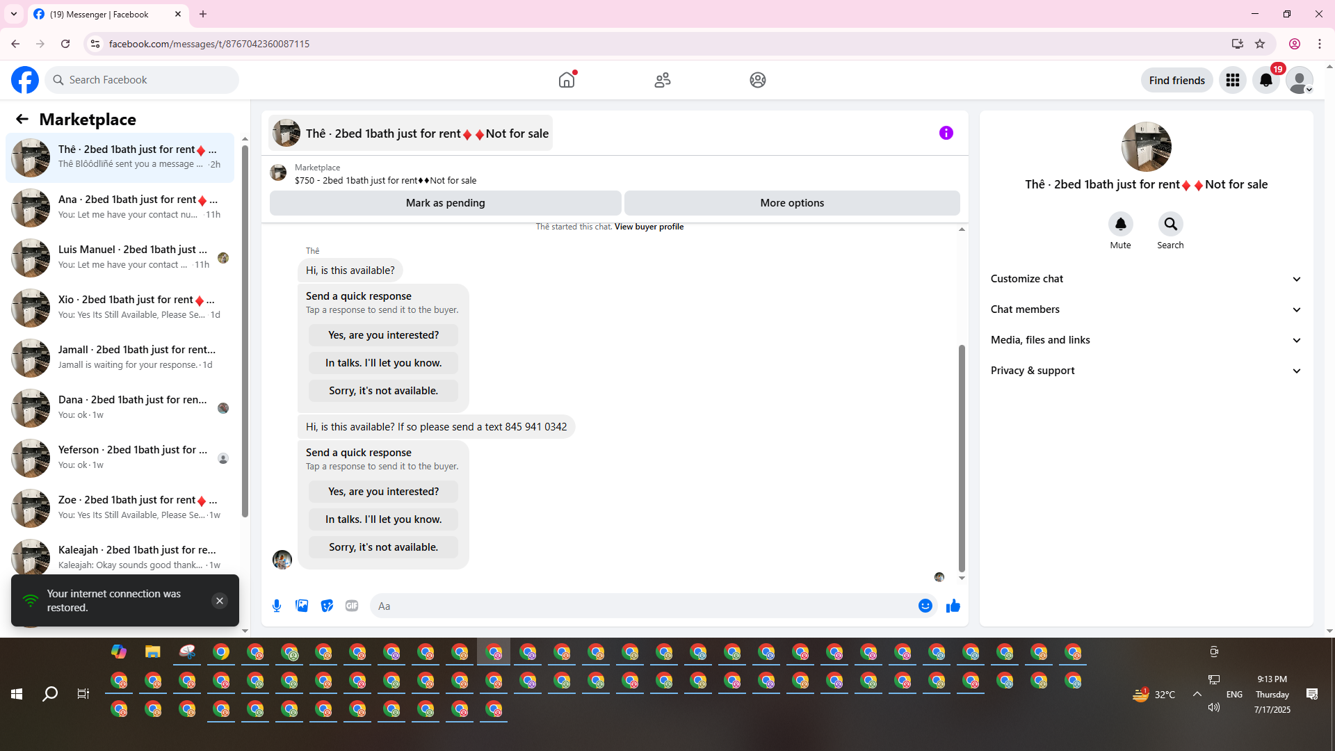The height and width of the screenshot is (751, 1335).
Task: Expand Customize chat section
Action: click(x=1146, y=279)
